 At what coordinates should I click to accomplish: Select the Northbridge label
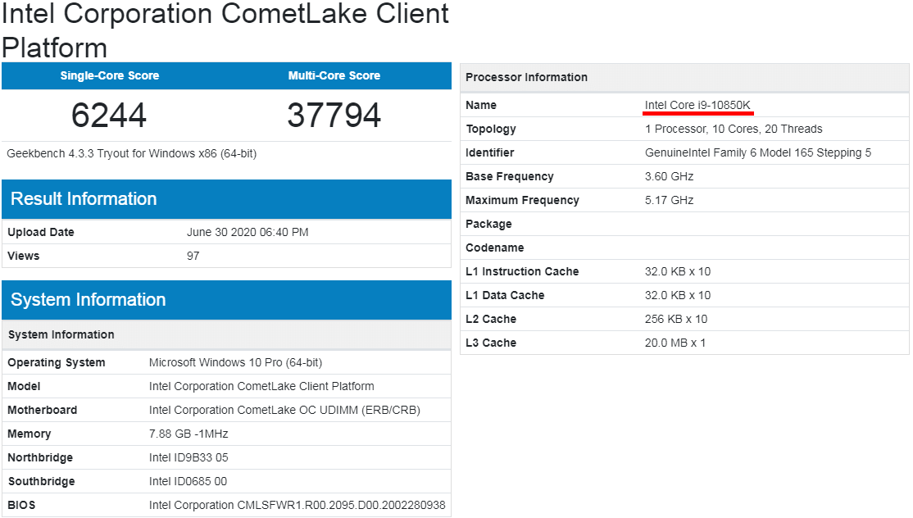[40, 457]
